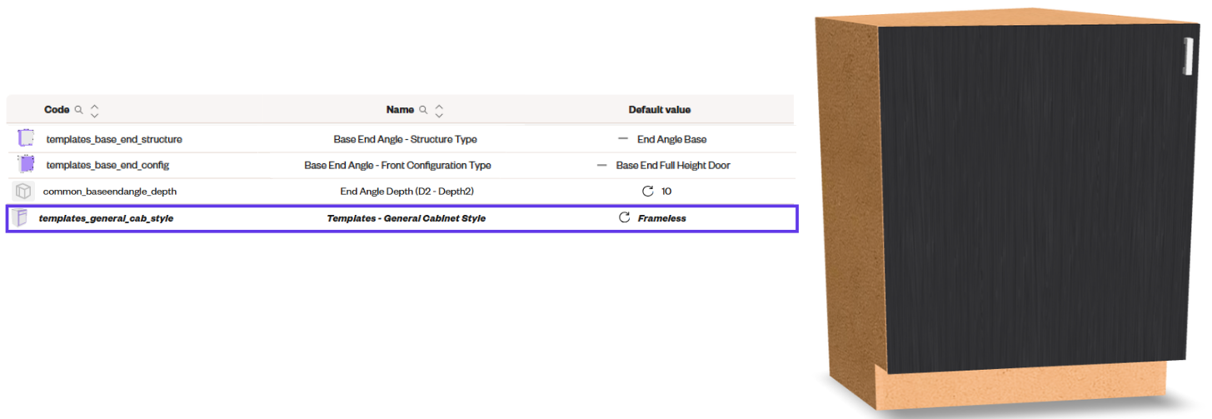Open Base End Angle - Front Configuration Type

pos(397,165)
